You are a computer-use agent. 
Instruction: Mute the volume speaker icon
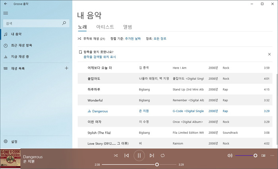[230, 156]
